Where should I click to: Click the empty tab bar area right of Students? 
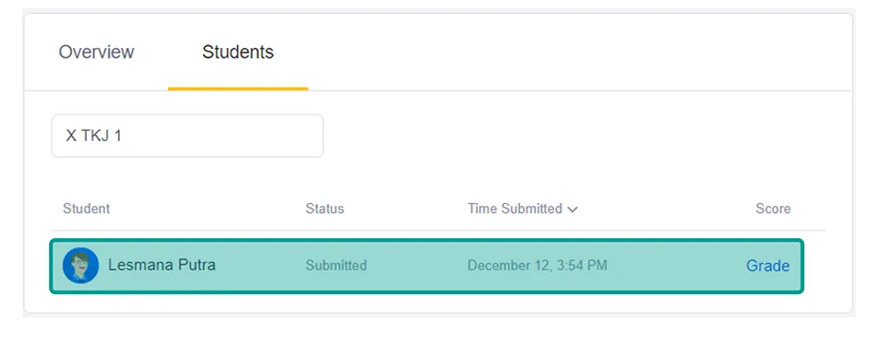(x=577, y=52)
